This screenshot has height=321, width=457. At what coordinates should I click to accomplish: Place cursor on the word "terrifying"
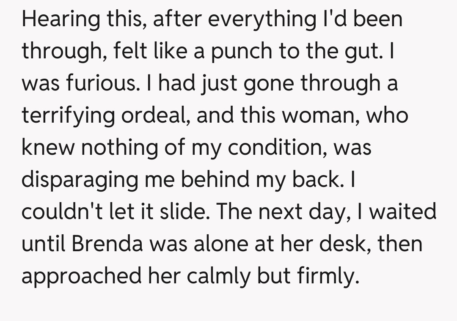coord(67,116)
